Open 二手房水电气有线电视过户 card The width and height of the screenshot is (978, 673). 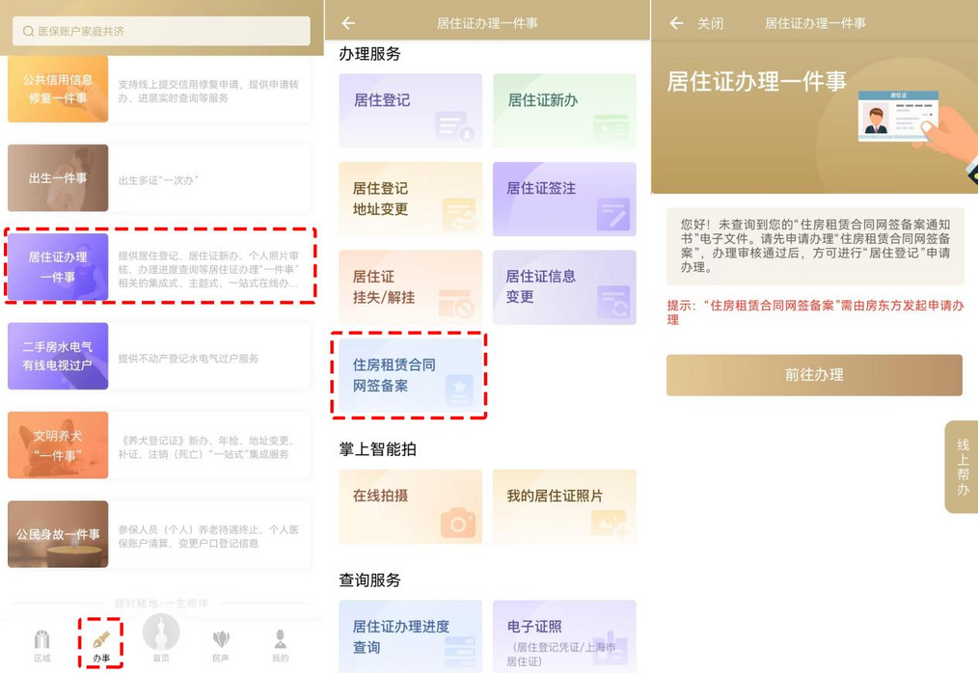point(159,357)
